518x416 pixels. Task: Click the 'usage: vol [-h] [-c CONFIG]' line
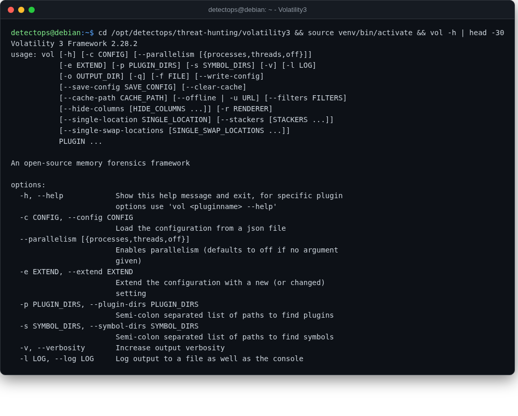161,54
